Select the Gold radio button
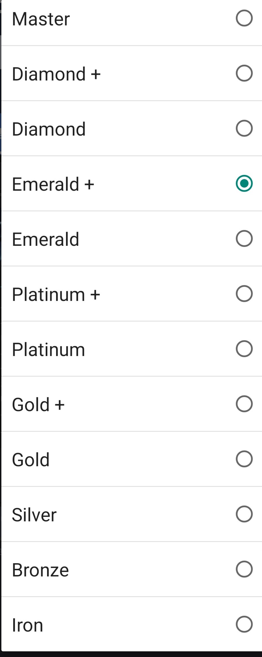262x657 pixels. pos(244,459)
